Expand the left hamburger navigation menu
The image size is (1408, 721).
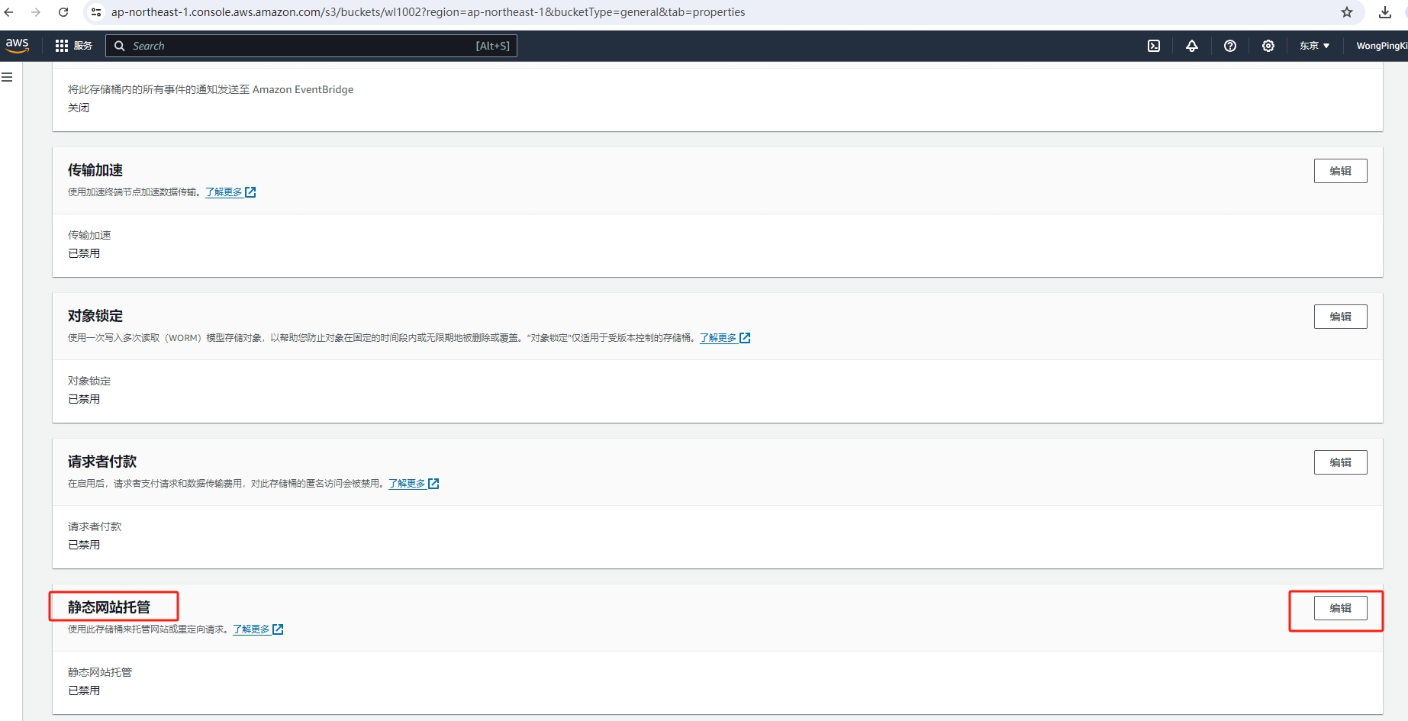8,77
